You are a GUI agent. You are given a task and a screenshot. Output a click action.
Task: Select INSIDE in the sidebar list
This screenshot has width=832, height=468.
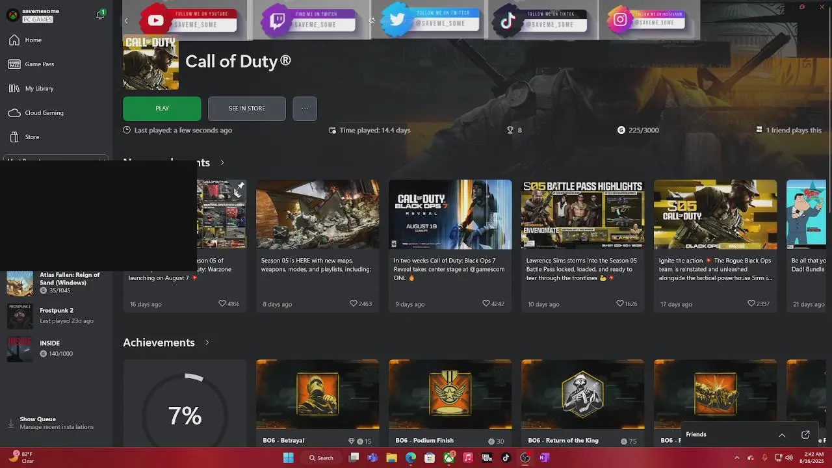pyautogui.click(x=56, y=348)
